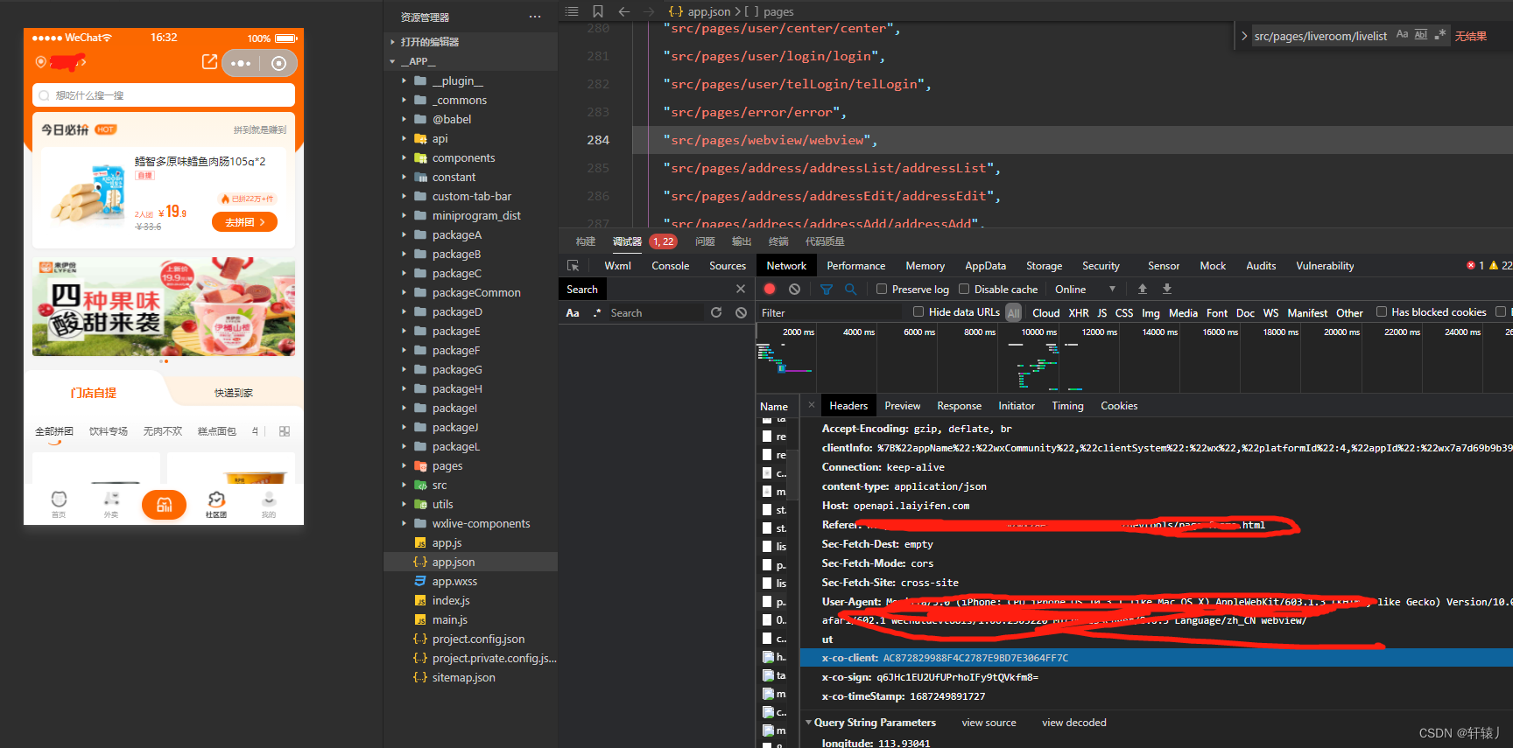This screenshot has width=1513, height=748.
Task: Select the inspect element picker icon
Action: coord(574,265)
